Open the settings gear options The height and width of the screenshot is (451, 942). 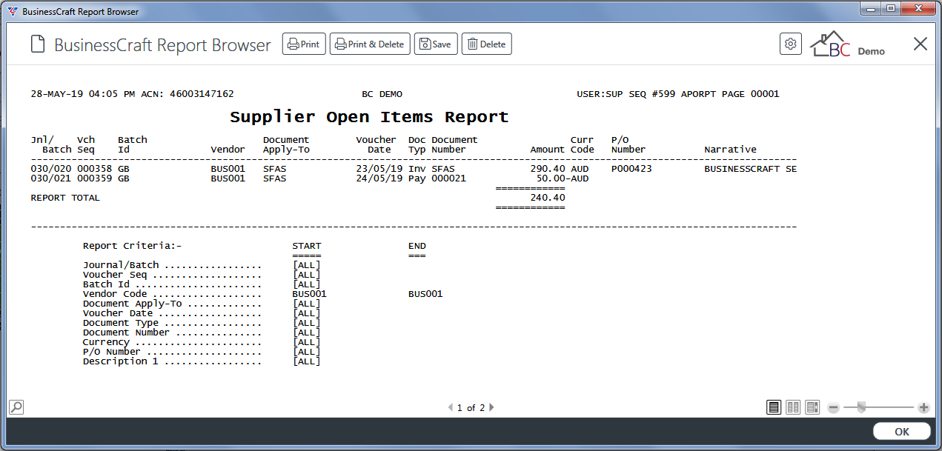click(x=791, y=44)
